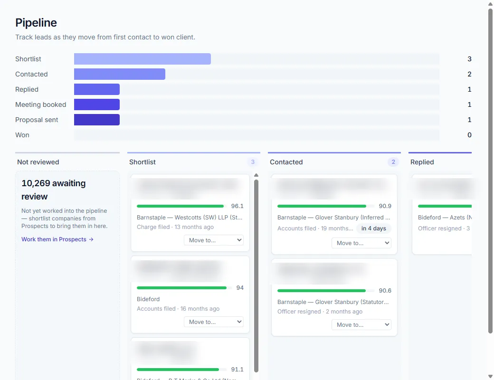Click the 'Proposal sent' funnel label
The width and height of the screenshot is (494, 380).
point(37,120)
